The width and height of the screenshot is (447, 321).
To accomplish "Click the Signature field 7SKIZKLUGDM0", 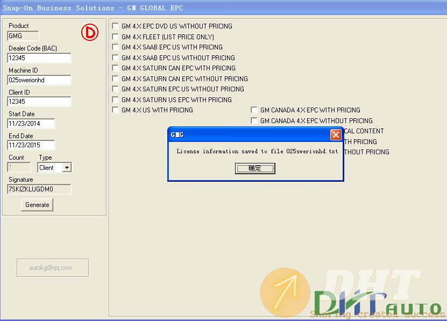I will point(39,189).
